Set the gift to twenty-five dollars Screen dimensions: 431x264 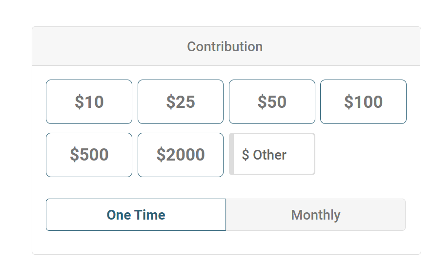click(x=181, y=102)
